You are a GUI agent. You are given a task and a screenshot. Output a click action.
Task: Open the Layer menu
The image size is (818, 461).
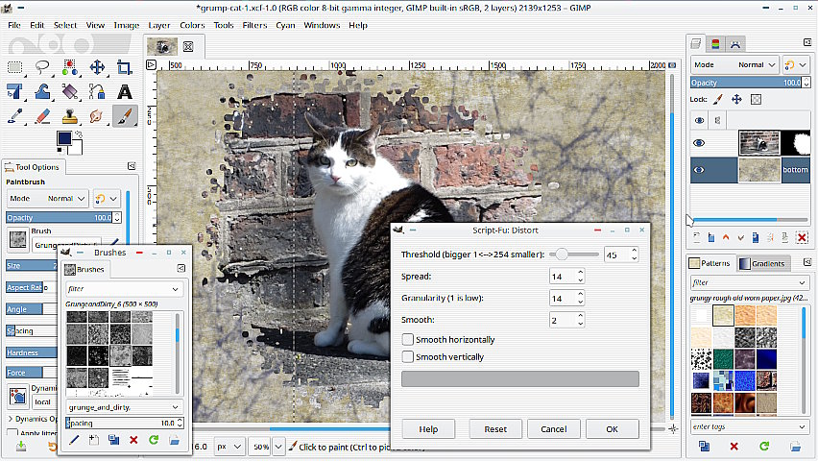tap(159, 25)
